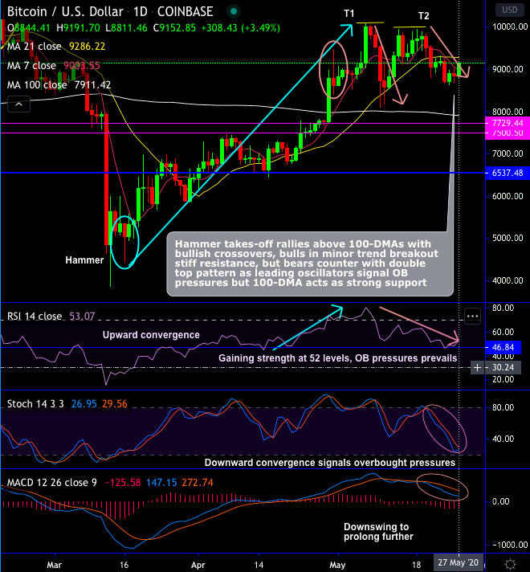This screenshot has height=572, width=530.
Task: Click the Mar label on time axis
Action: pos(54,565)
